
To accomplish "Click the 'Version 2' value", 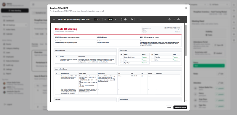I will (177, 32).
